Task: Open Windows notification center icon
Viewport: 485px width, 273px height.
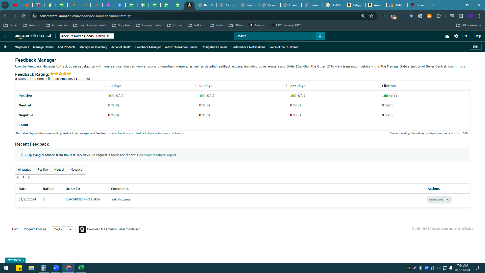Action: click(x=477, y=268)
